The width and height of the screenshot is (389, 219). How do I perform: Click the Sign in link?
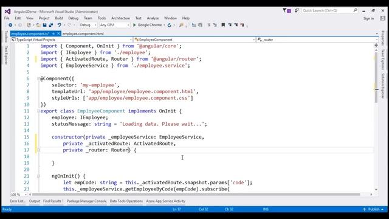368,18
